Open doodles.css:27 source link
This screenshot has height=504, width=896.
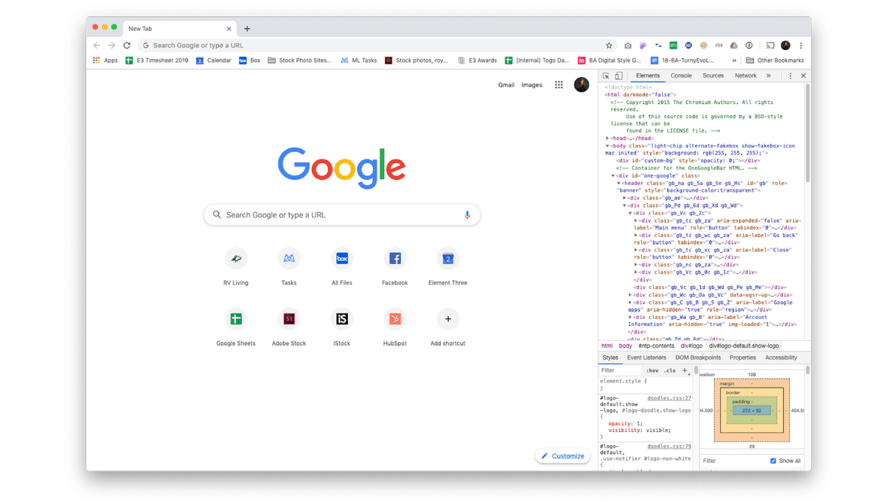pyautogui.click(x=669, y=398)
